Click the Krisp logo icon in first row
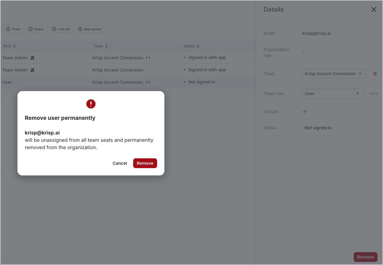Screen dimensions: 383x265 [32, 58]
